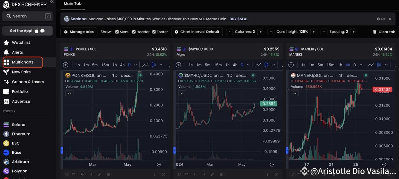The image size is (399, 179).
Task: Select the Base chain icon
Action: pyautogui.click(x=6, y=153)
